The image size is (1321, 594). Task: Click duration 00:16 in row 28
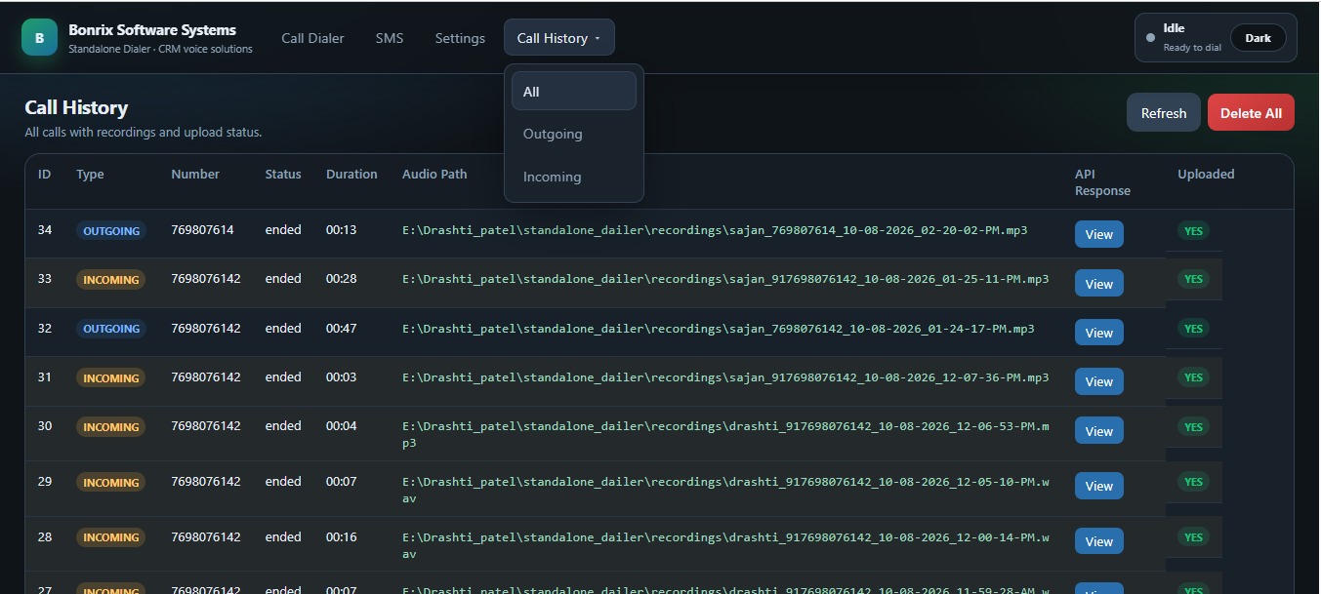coord(342,537)
